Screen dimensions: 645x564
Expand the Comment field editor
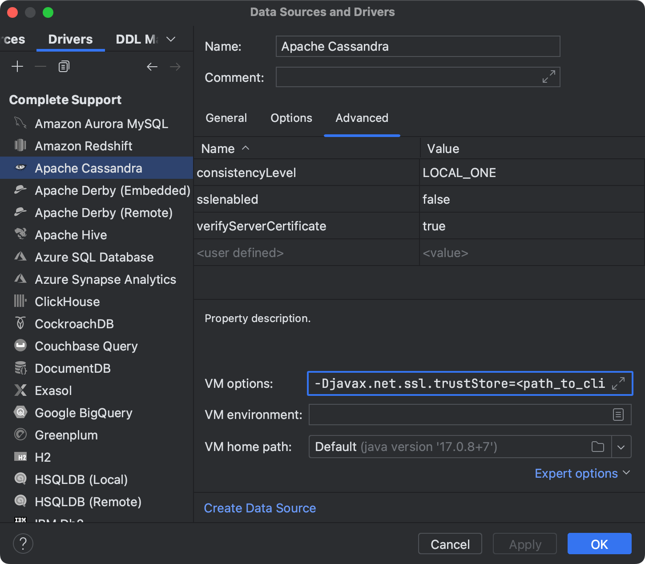tap(548, 77)
